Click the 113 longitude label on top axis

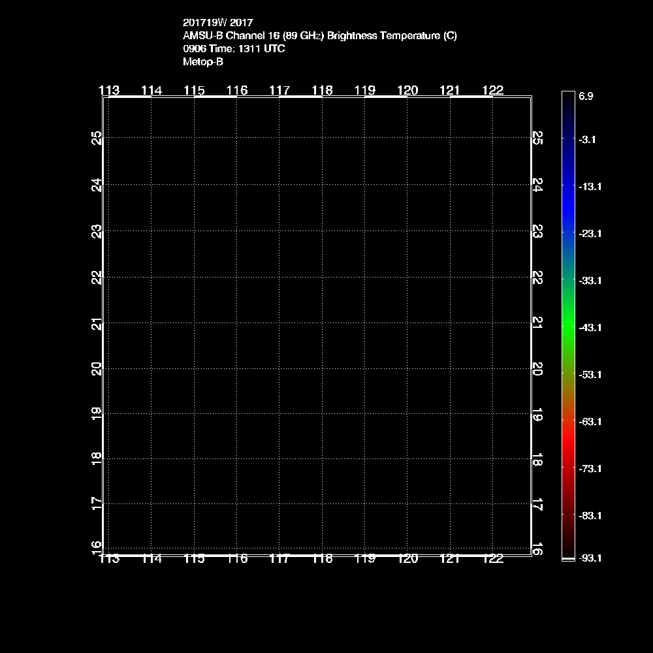point(109,90)
